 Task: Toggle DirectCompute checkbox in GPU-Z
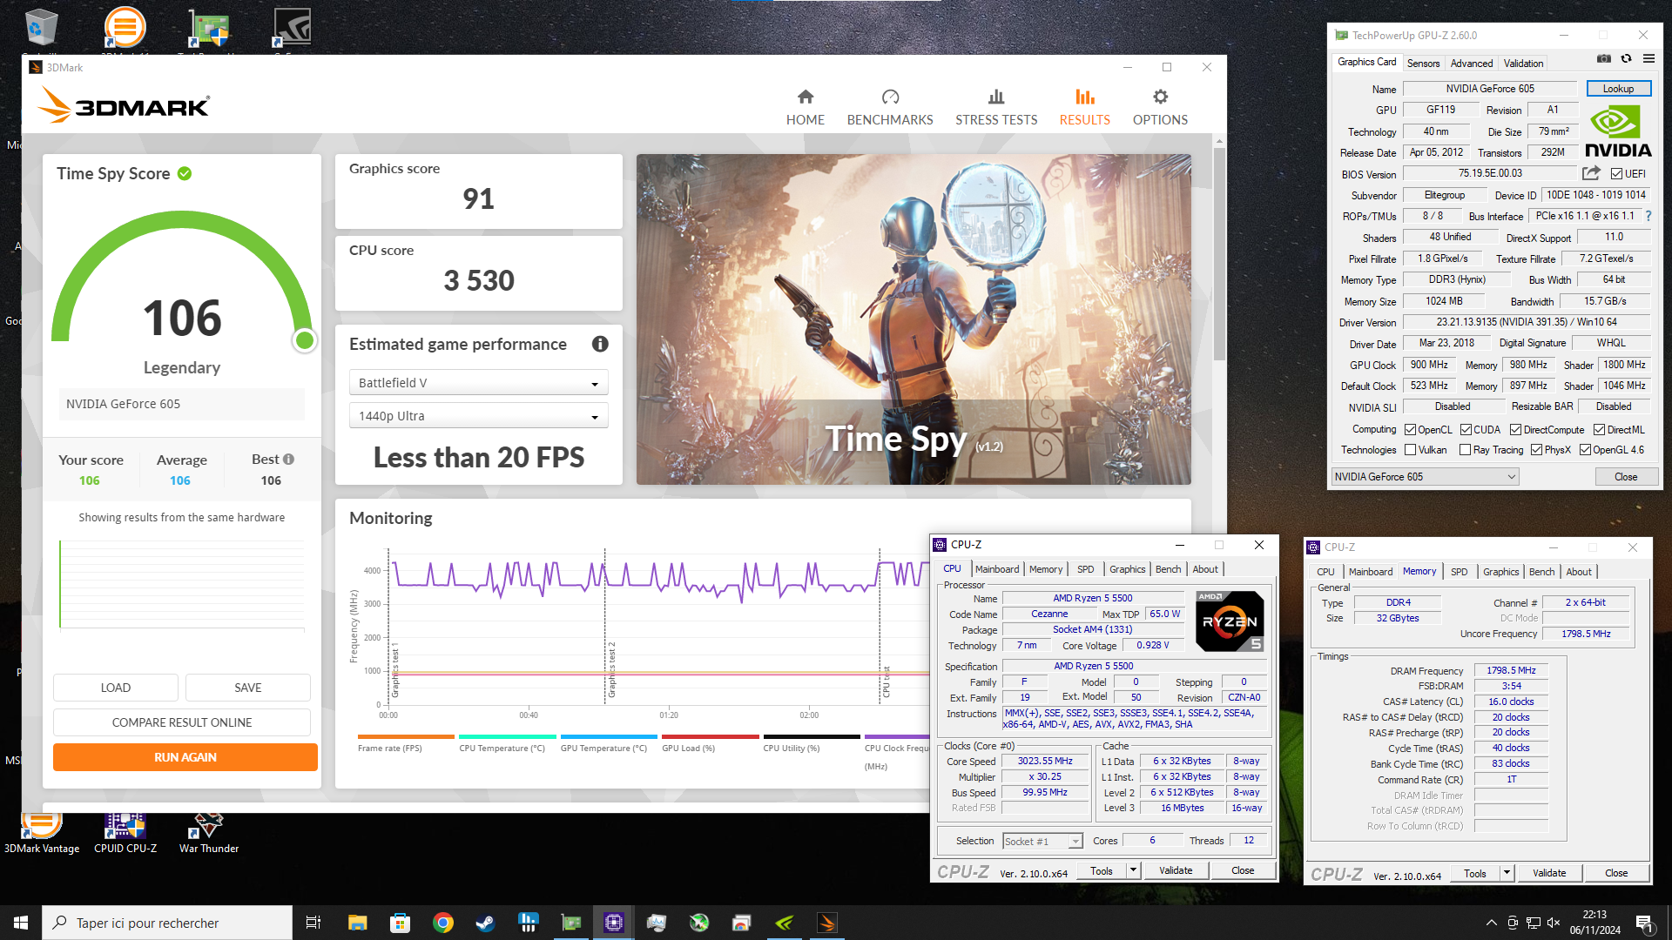[1515, 430]
